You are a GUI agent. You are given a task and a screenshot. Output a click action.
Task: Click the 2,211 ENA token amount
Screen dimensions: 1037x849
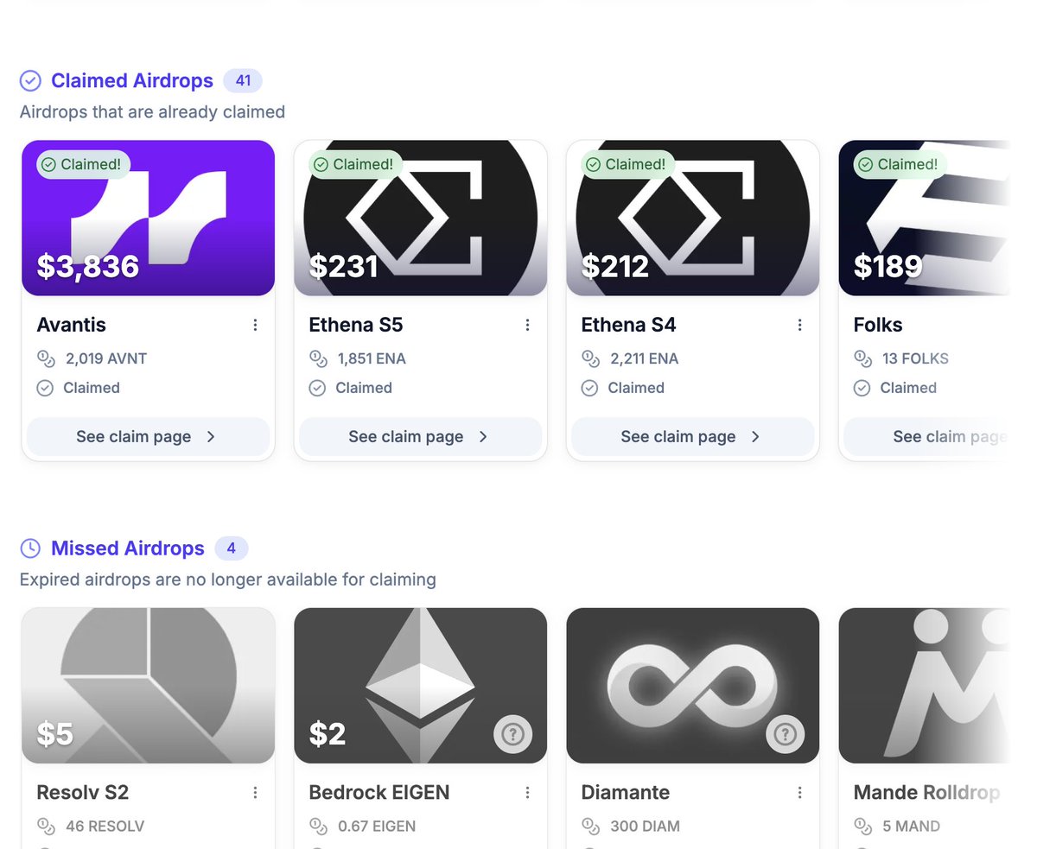(644, 358)
